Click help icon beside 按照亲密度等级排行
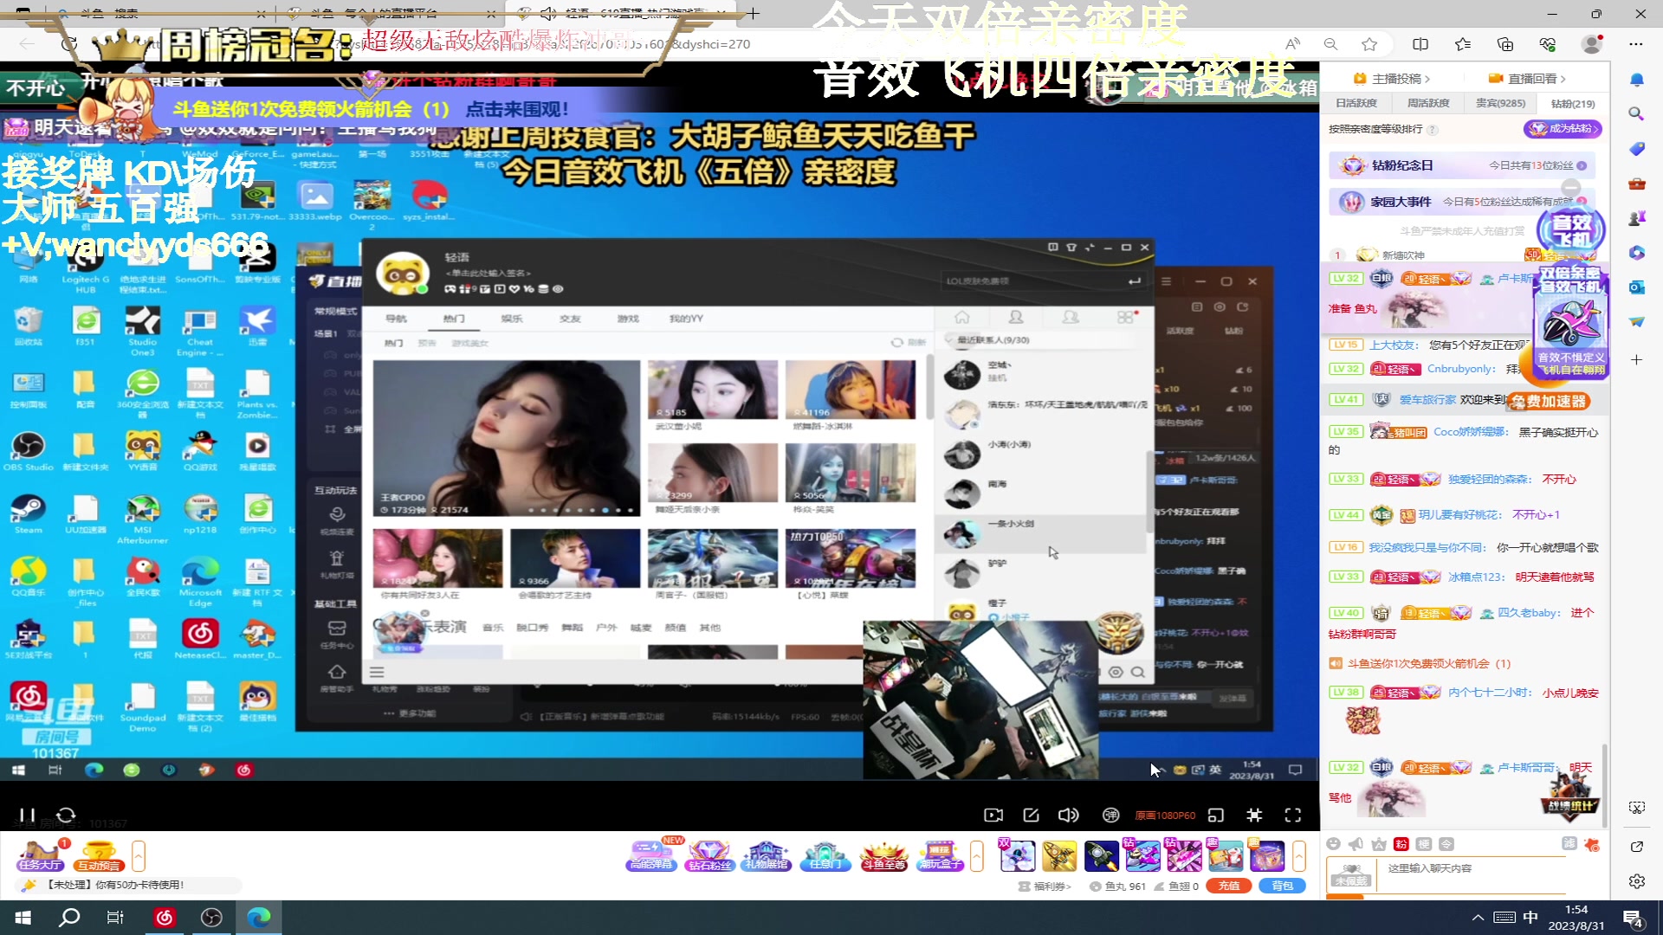 tap(1433, 130)
